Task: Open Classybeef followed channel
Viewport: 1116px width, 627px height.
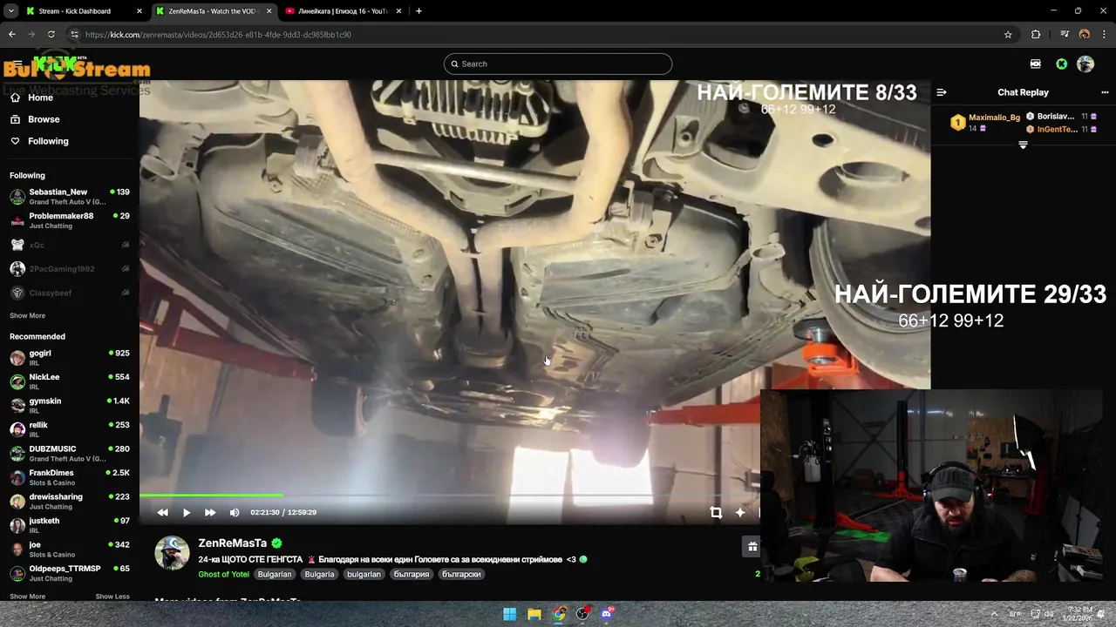Action: 70,293
